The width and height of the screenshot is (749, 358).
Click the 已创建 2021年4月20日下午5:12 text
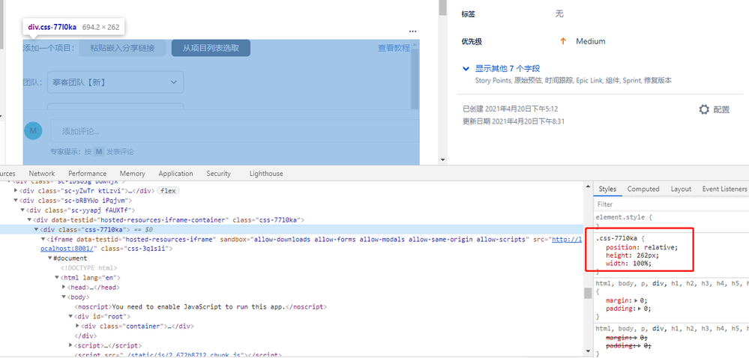510,109
